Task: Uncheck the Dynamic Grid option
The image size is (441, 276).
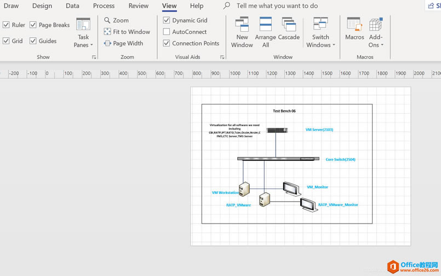Action: click(167, 20)
